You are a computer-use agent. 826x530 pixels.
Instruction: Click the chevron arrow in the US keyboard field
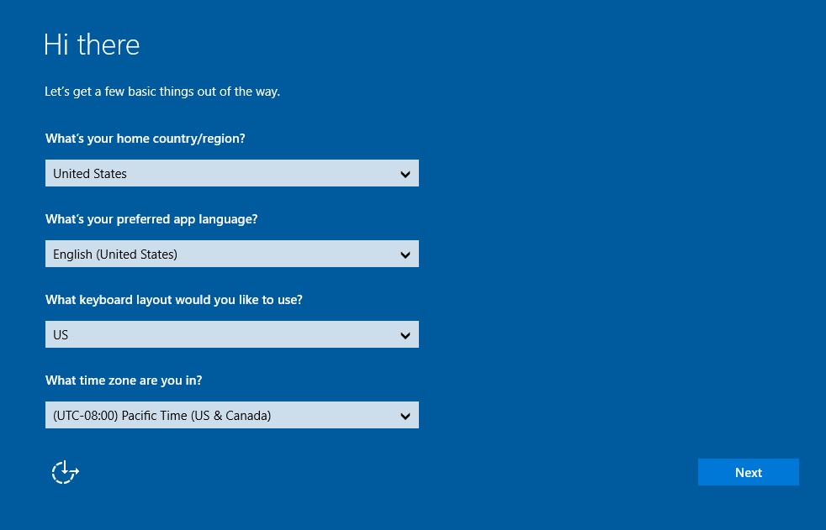coord(405,335)
